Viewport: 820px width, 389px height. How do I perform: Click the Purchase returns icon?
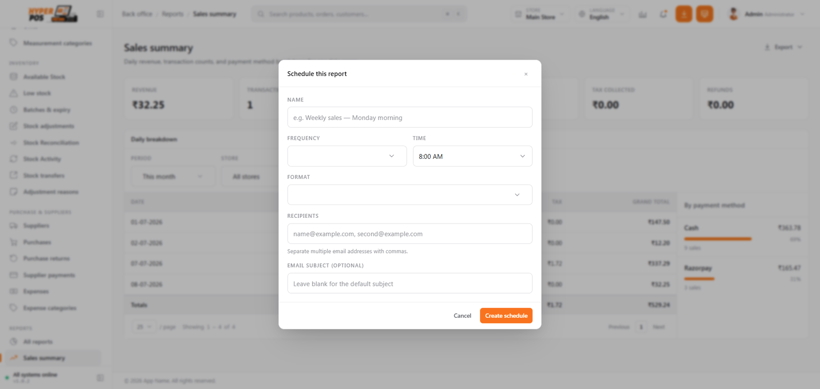14,258
